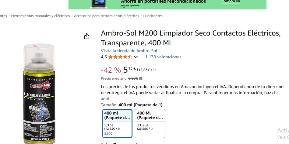The width and height of the screenshot is (289, 144).
Task: Go to Herramientas manuales y eléctricas breadcrumb
Action: 41,16
